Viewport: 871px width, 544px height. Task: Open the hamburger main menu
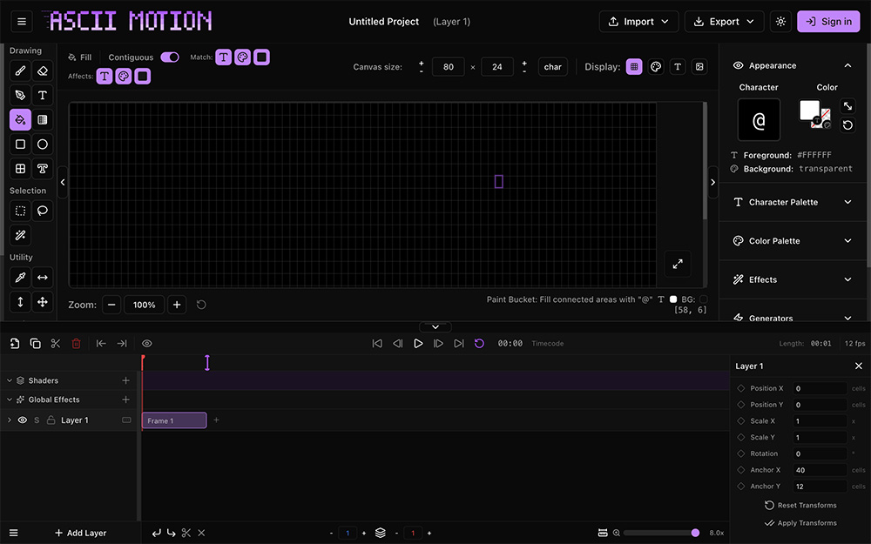click(x=22, y=22)
